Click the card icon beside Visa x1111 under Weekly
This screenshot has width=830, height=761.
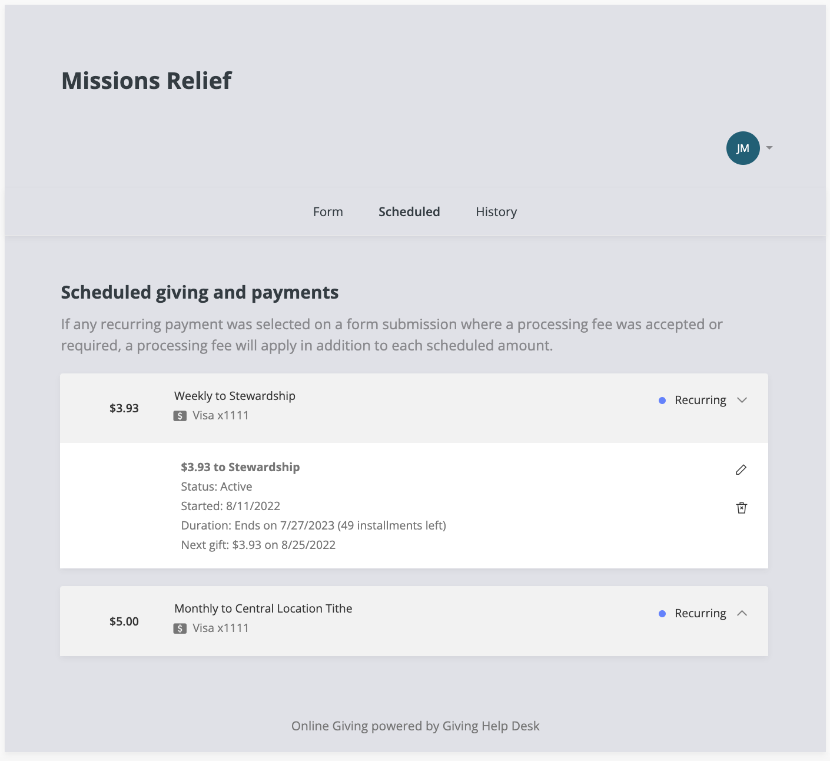[180, 416]
